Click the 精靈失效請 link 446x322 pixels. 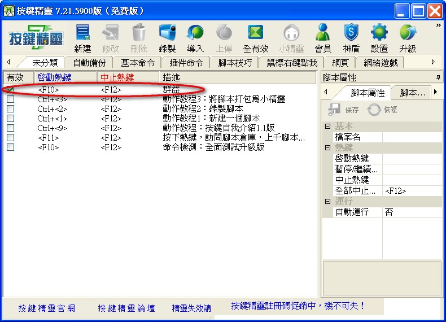coord(191,308)
